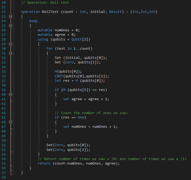191x180 pixels.
Task: Click 'set numOnes = numOnes + 1;' statement
Action: [x=90, y=127]
